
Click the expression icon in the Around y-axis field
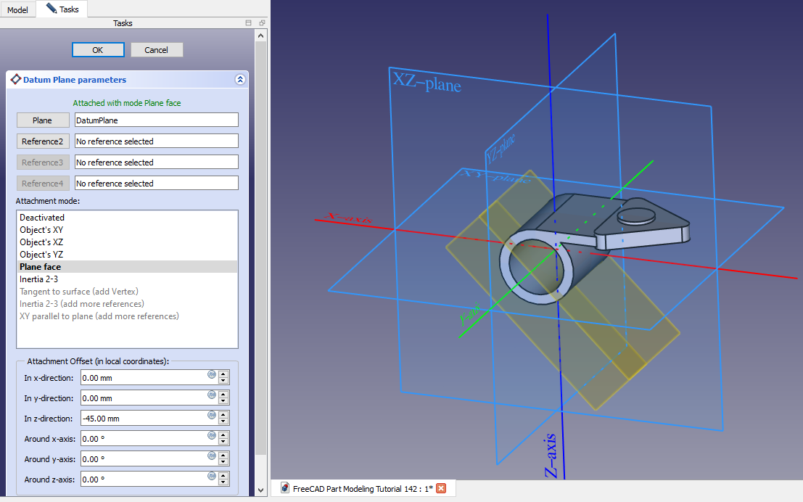[x=211, y=457]
